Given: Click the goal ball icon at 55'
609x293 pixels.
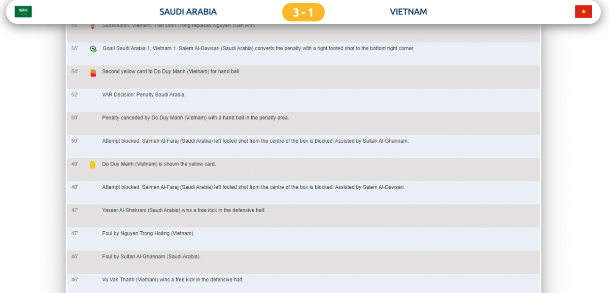Looking at the screenshot, I should [93, 49].
